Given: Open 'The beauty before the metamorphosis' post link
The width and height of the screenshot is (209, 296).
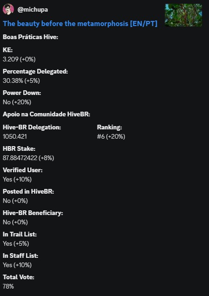Looking at the screenshot, I should [x=80, y=24].
